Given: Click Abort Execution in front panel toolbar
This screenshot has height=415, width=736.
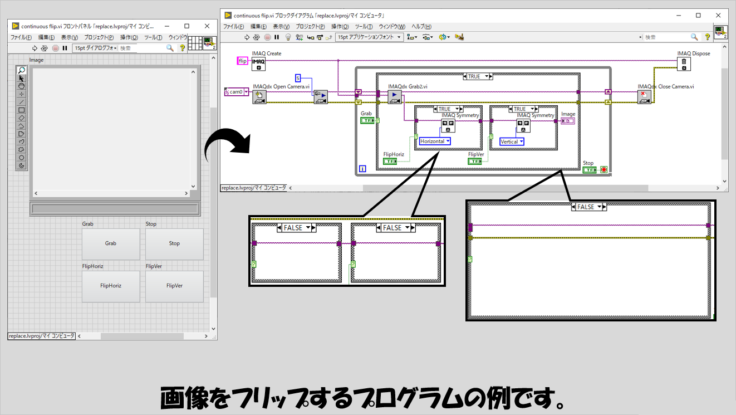Looking at the screenshot, I should click(55, 48).
